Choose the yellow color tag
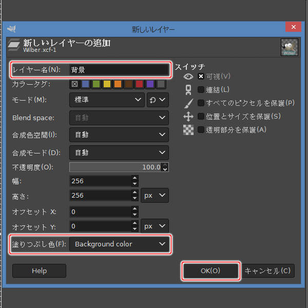 107,84
